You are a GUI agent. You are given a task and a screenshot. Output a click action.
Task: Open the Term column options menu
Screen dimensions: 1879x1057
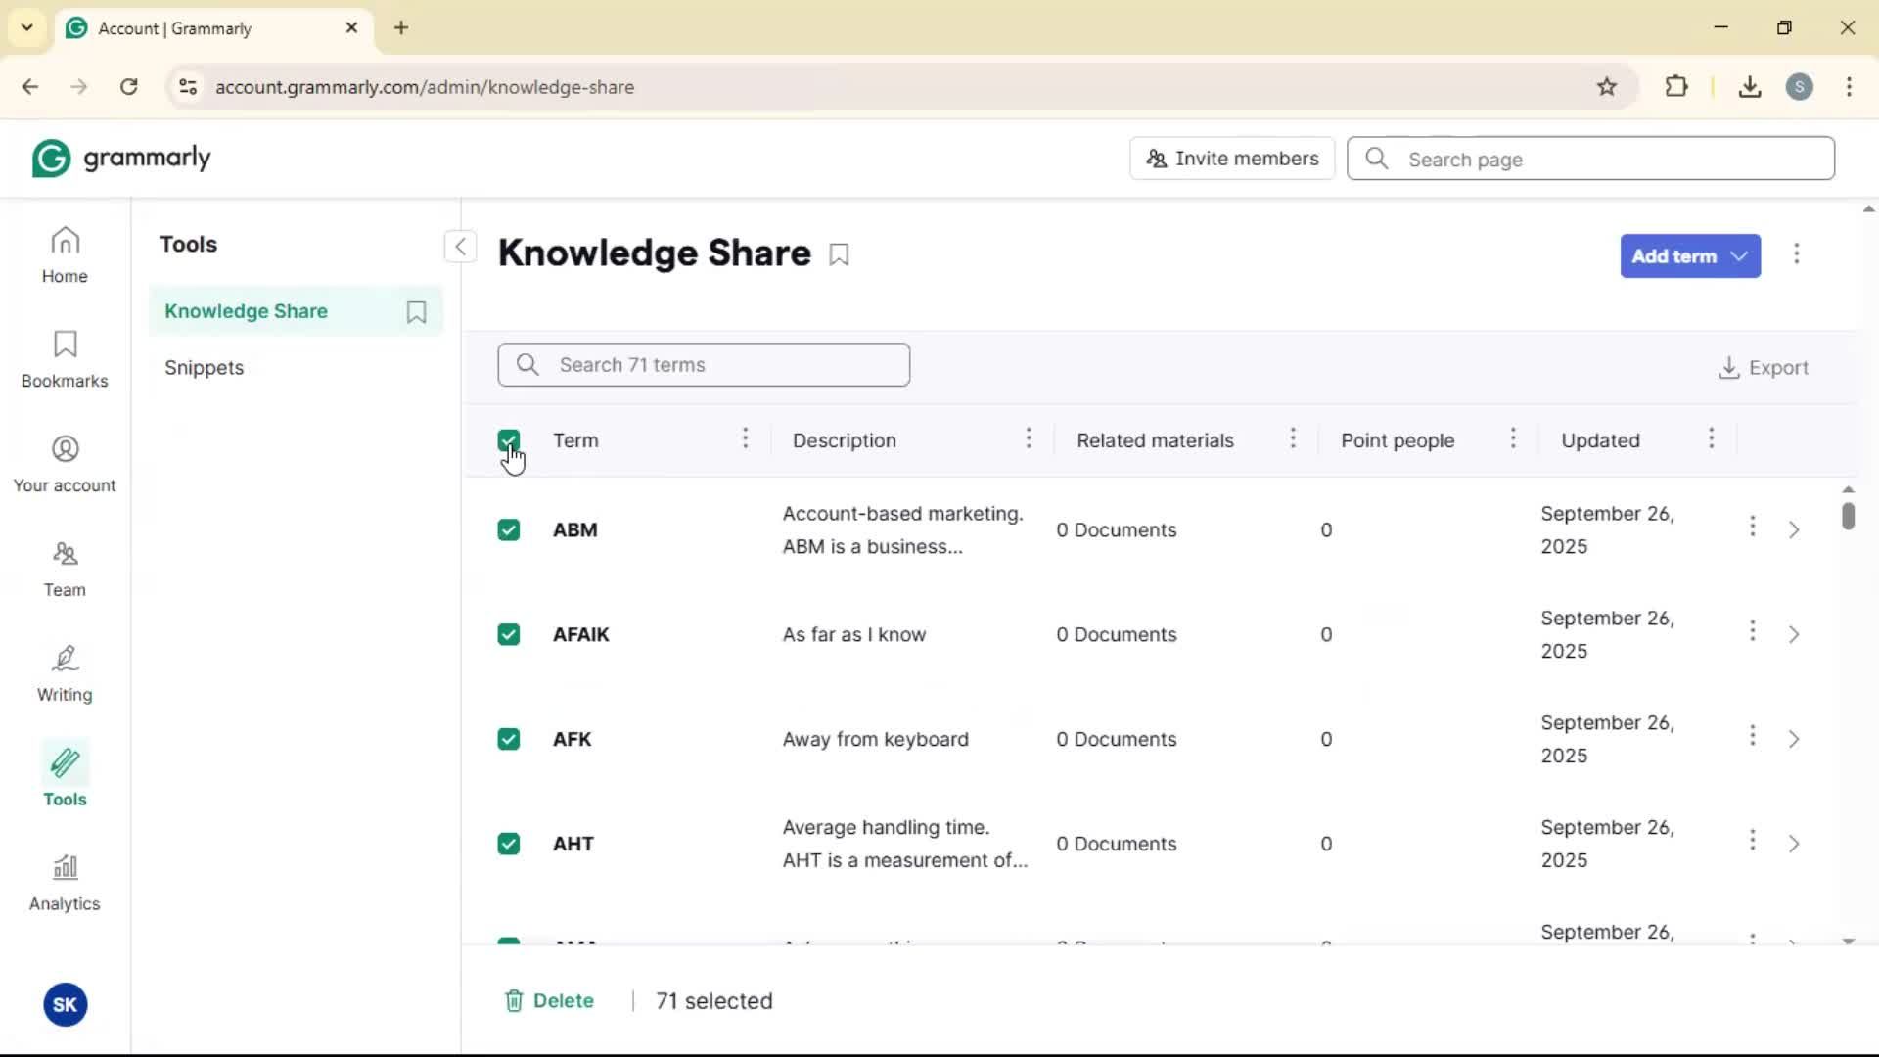(x=745, y=438)
